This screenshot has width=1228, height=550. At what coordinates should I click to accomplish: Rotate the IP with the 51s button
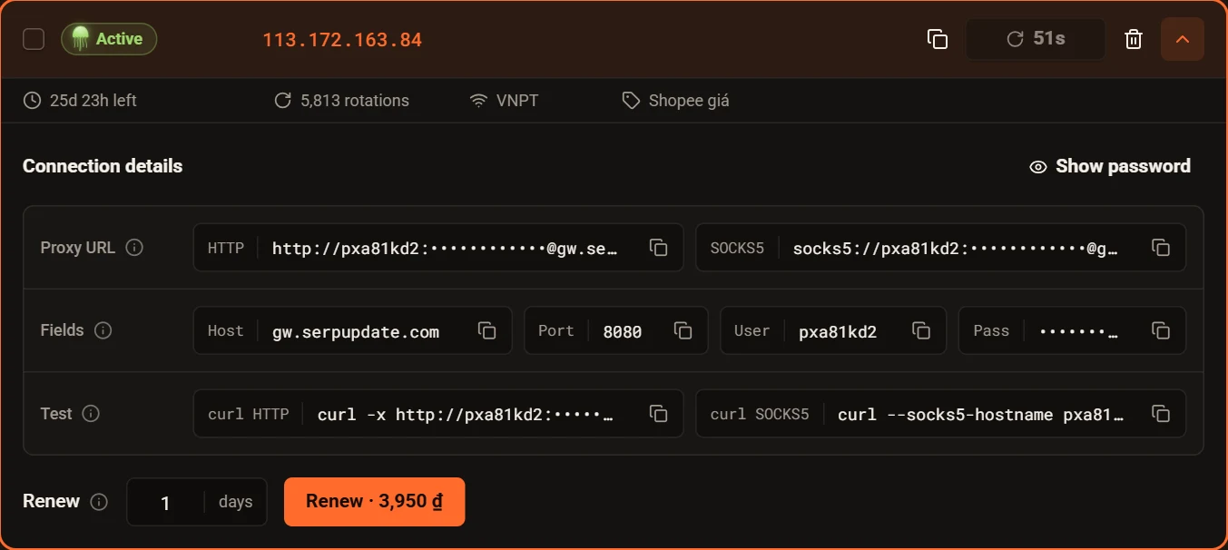[x=1036, y=39]
